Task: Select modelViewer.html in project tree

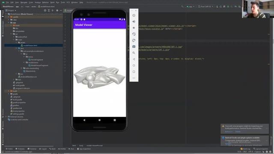Action: pyautogui.click(x=30, y=45)
